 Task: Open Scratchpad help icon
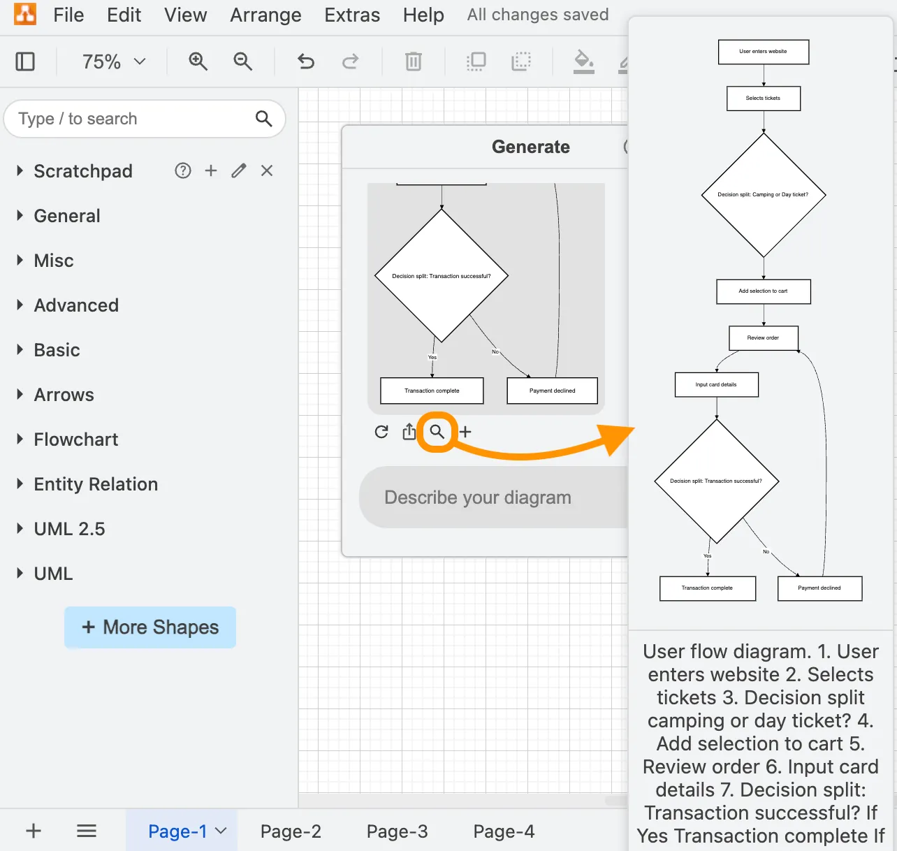183,170
